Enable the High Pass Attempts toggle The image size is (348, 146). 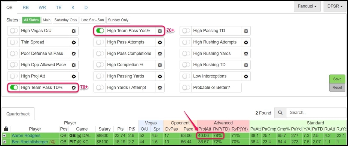pyautogui.click(x=100, y=42)
